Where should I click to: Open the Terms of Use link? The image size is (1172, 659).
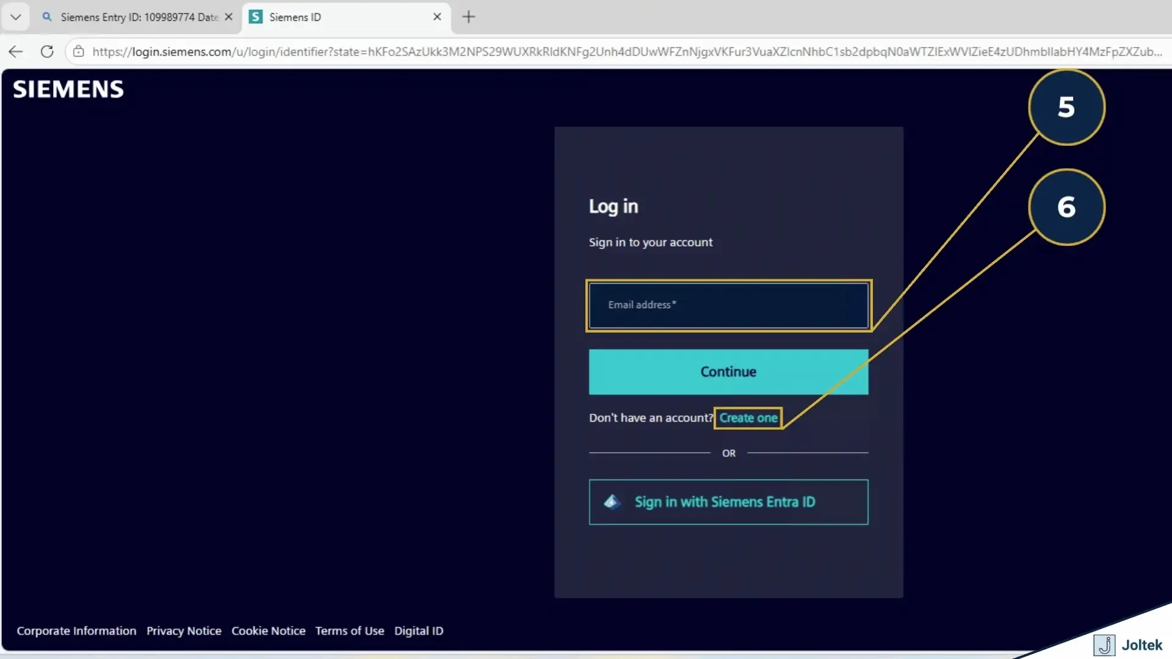pos(350,631)
